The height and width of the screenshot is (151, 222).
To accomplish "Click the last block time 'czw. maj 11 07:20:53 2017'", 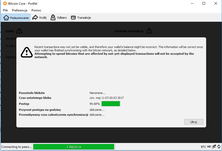I will coord(107,98).
